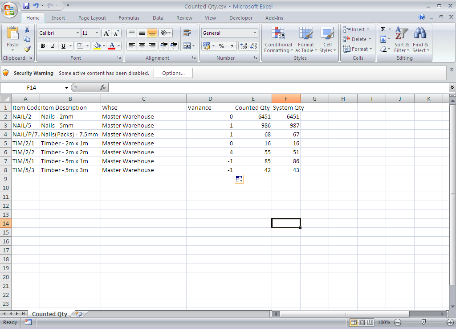Select cell B4 Nails(Packs) - 7.5mm
The width and height of the screenshot is (456, 329).
[x=70, y=134]
